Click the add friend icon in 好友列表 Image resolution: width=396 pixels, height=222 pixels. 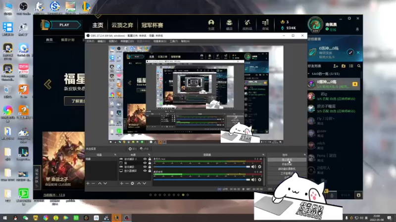336,66
